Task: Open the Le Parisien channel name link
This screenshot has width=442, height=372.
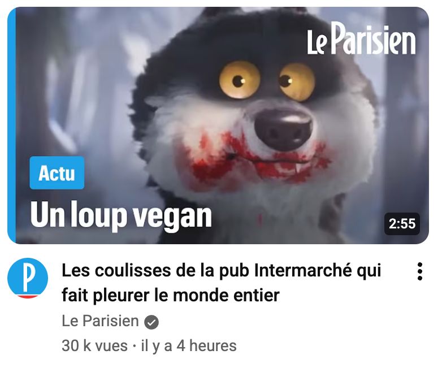Action: coord(100,321)
